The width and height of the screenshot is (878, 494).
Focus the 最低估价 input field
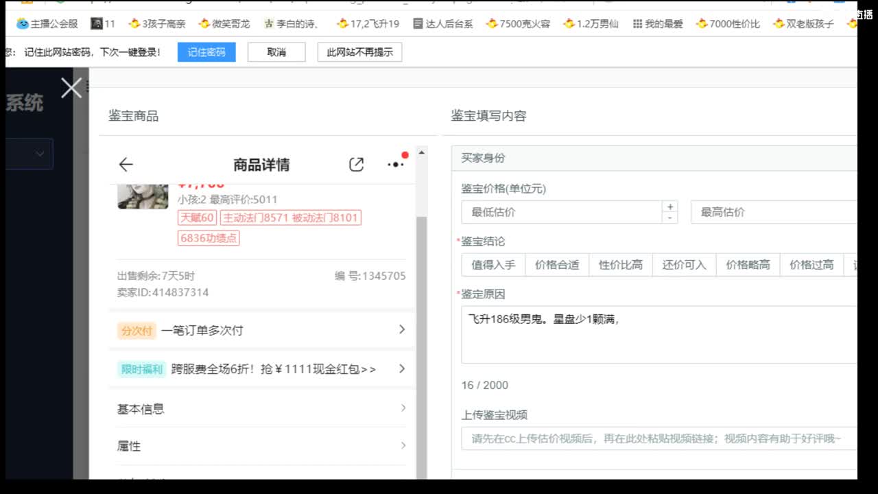(561, 212)
